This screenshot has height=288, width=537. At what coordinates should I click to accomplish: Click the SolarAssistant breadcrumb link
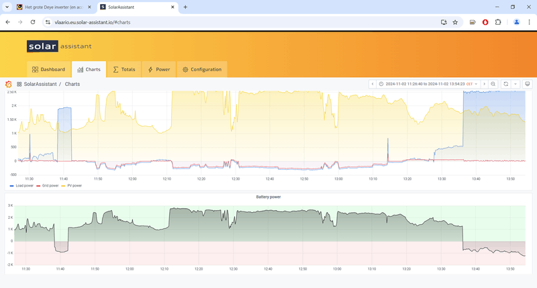point(40,84)
